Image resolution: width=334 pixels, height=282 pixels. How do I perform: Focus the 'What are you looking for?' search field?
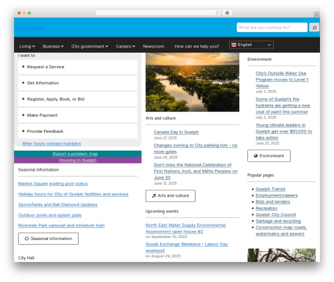pos(272,27)
